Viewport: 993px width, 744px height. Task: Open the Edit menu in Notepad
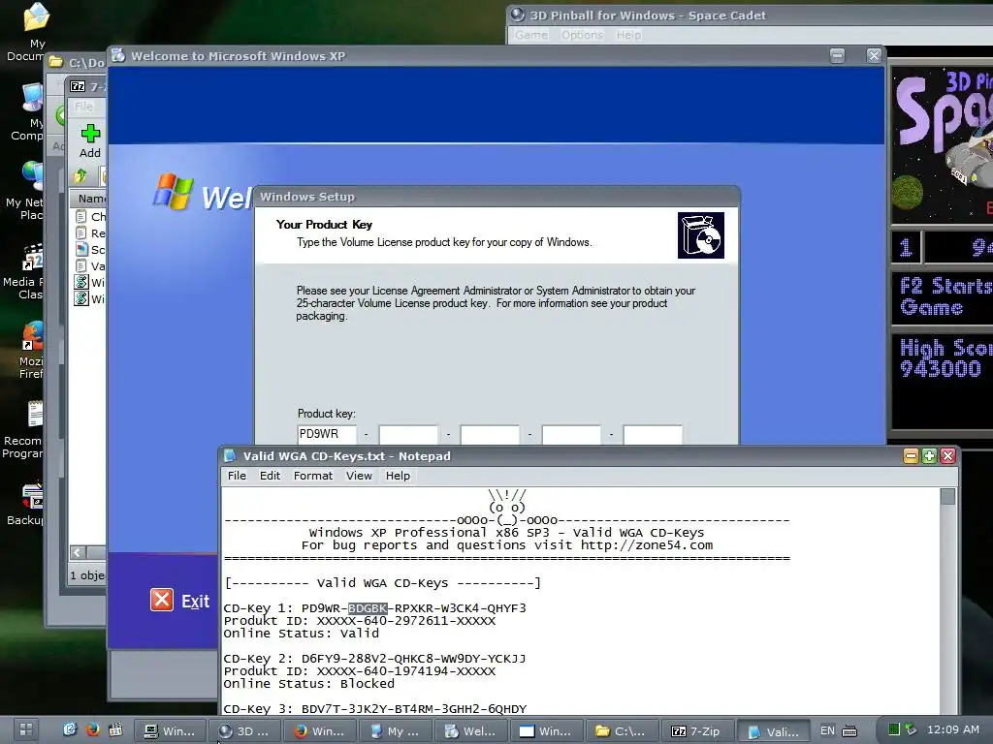click(270, 476)
